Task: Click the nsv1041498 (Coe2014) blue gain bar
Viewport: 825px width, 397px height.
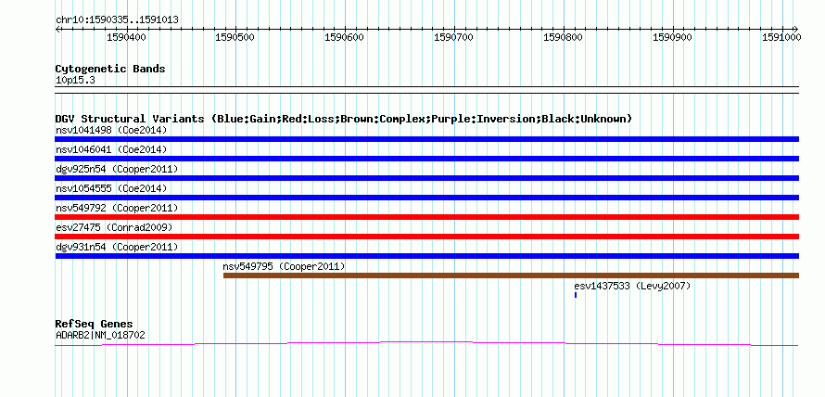Action: pyautogui.click(x=426, y=139)
